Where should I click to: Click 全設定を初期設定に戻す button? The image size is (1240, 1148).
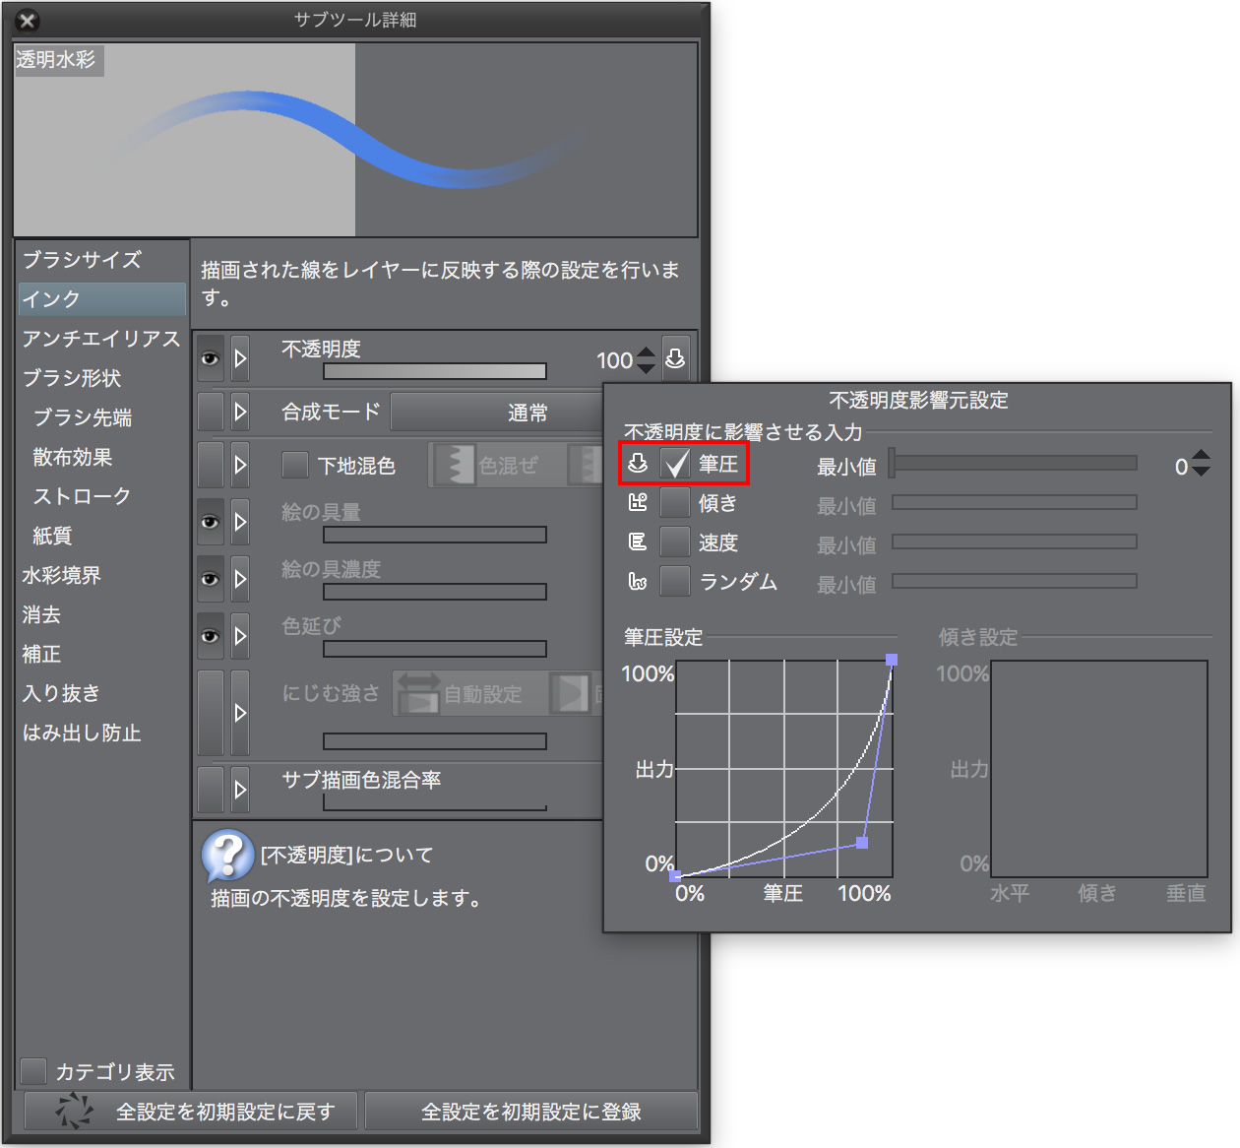[x=193, y=1112]
